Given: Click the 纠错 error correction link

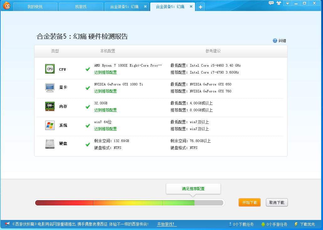Looking at the screenshot, I should [x=282, y=41].
